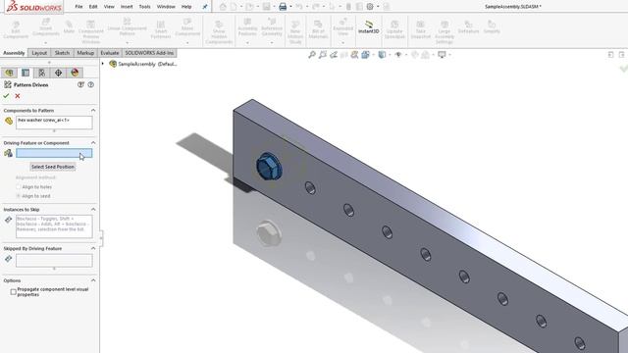Click the Skipped By Driving Feature box
This screenshot has width=628, height=353.
pyautogui.click(x=54, y=261)
